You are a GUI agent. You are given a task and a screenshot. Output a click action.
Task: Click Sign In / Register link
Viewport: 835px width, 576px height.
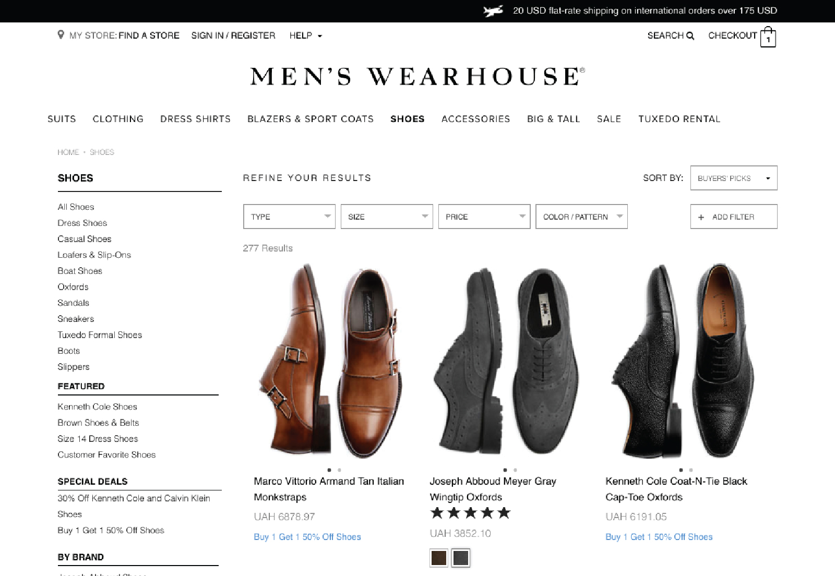233,35
